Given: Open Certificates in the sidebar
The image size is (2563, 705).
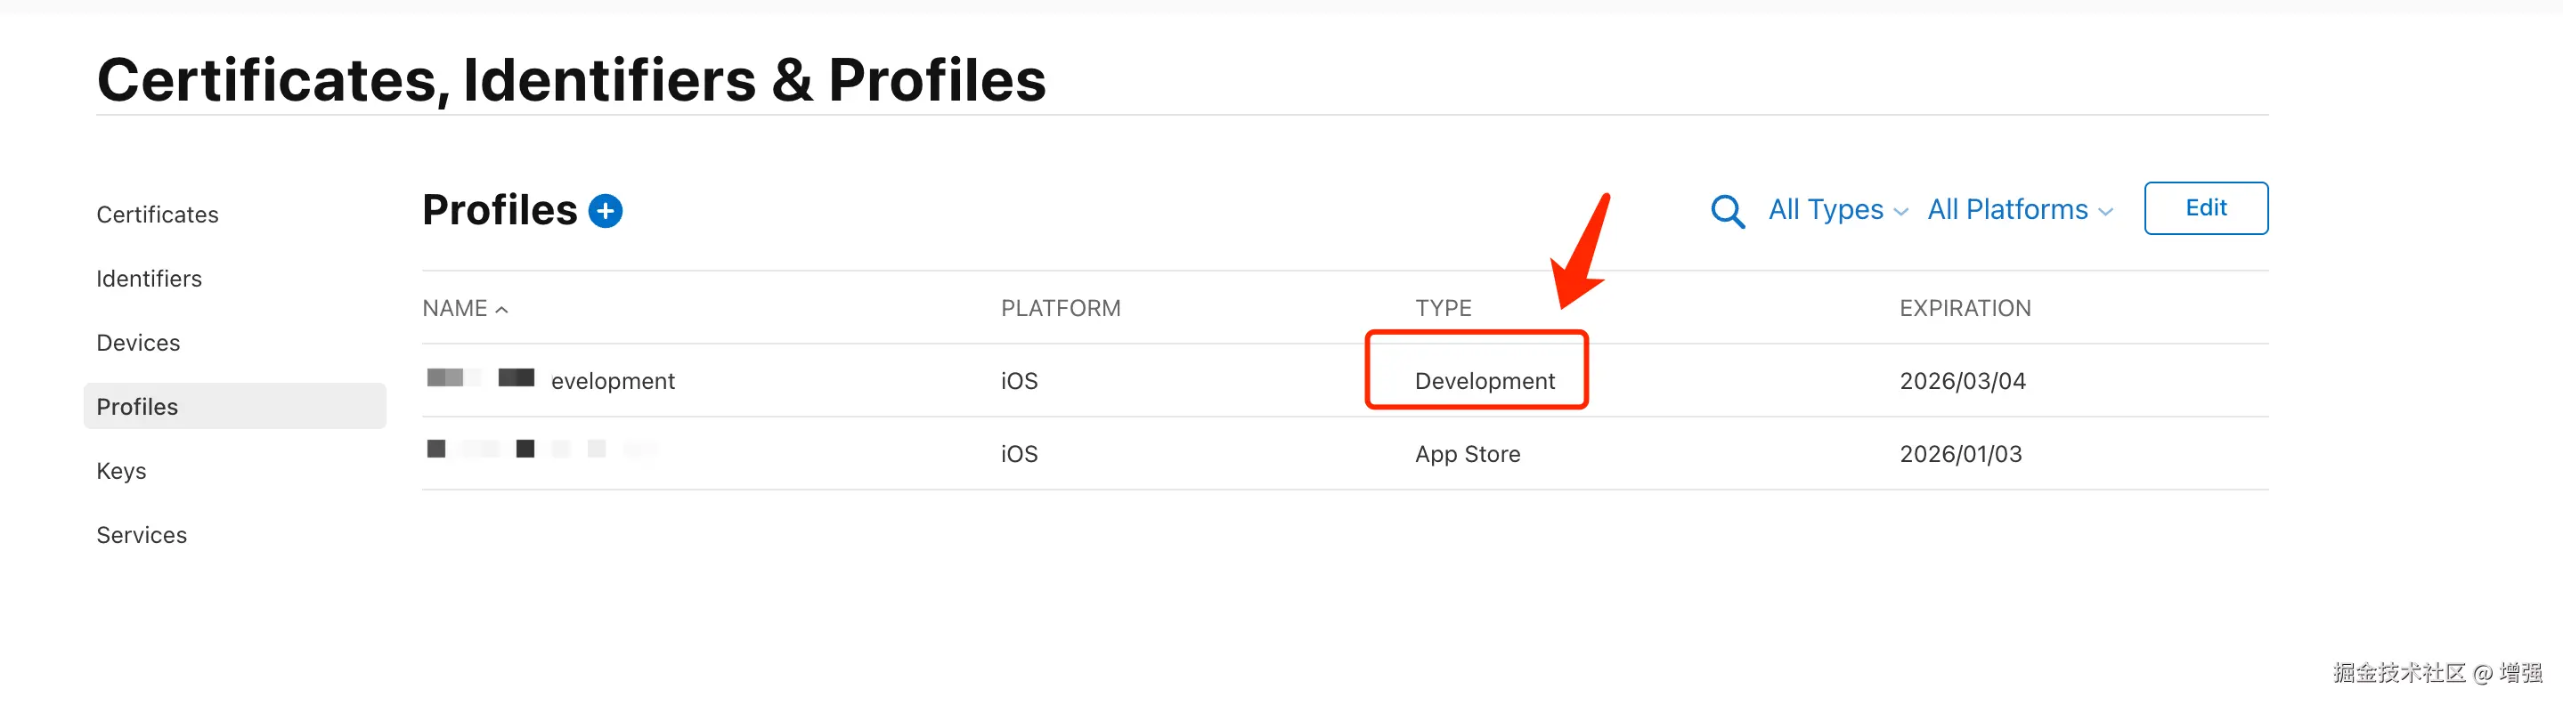Looking at the screenshot, I should pyautogui.click(x=158, y=215).
